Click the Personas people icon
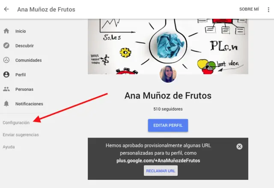Screen dimensions: 274x188 [x=6, y=89]
